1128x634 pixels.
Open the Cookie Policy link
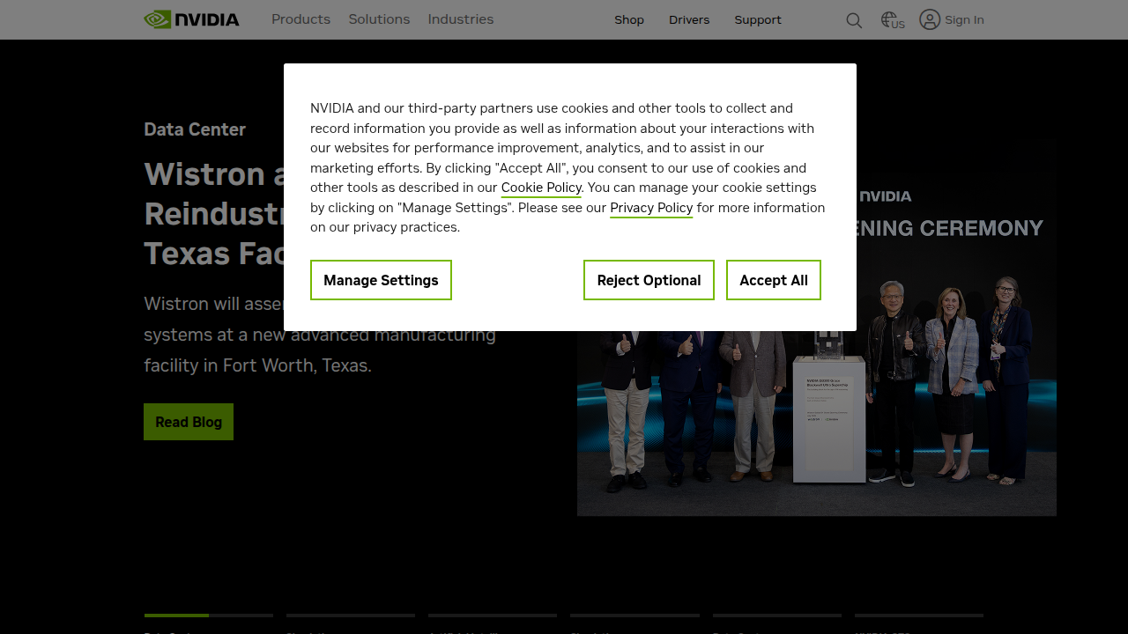[x=541, y=188]
